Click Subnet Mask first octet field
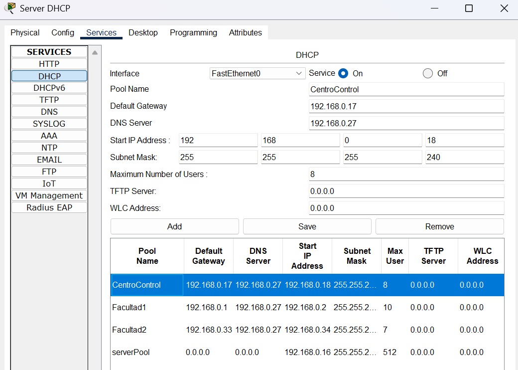Screen dimensions: 518x370 point(218,157)
